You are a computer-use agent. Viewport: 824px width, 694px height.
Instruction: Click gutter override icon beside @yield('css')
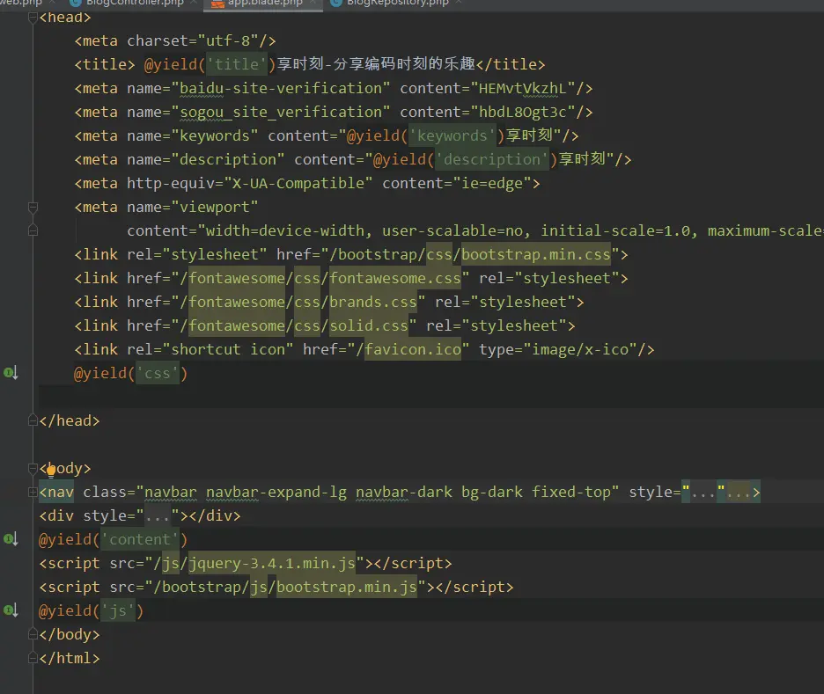11,373
